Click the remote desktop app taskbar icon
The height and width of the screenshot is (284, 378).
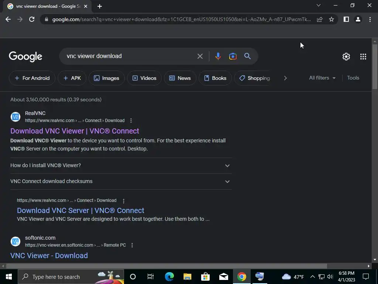pyautogui.click(x=260, y=277)
